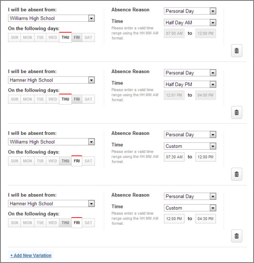Viewport: 254px width, 263px height.
Task: Open the first school dropdown, Williams High School
Action: pos(51,18)
